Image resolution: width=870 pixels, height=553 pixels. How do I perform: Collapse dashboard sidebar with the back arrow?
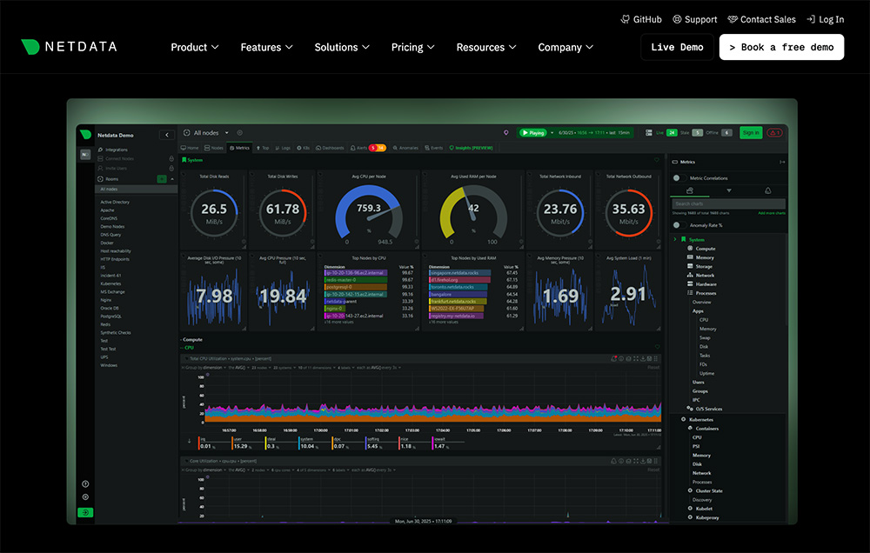point(167,135)
